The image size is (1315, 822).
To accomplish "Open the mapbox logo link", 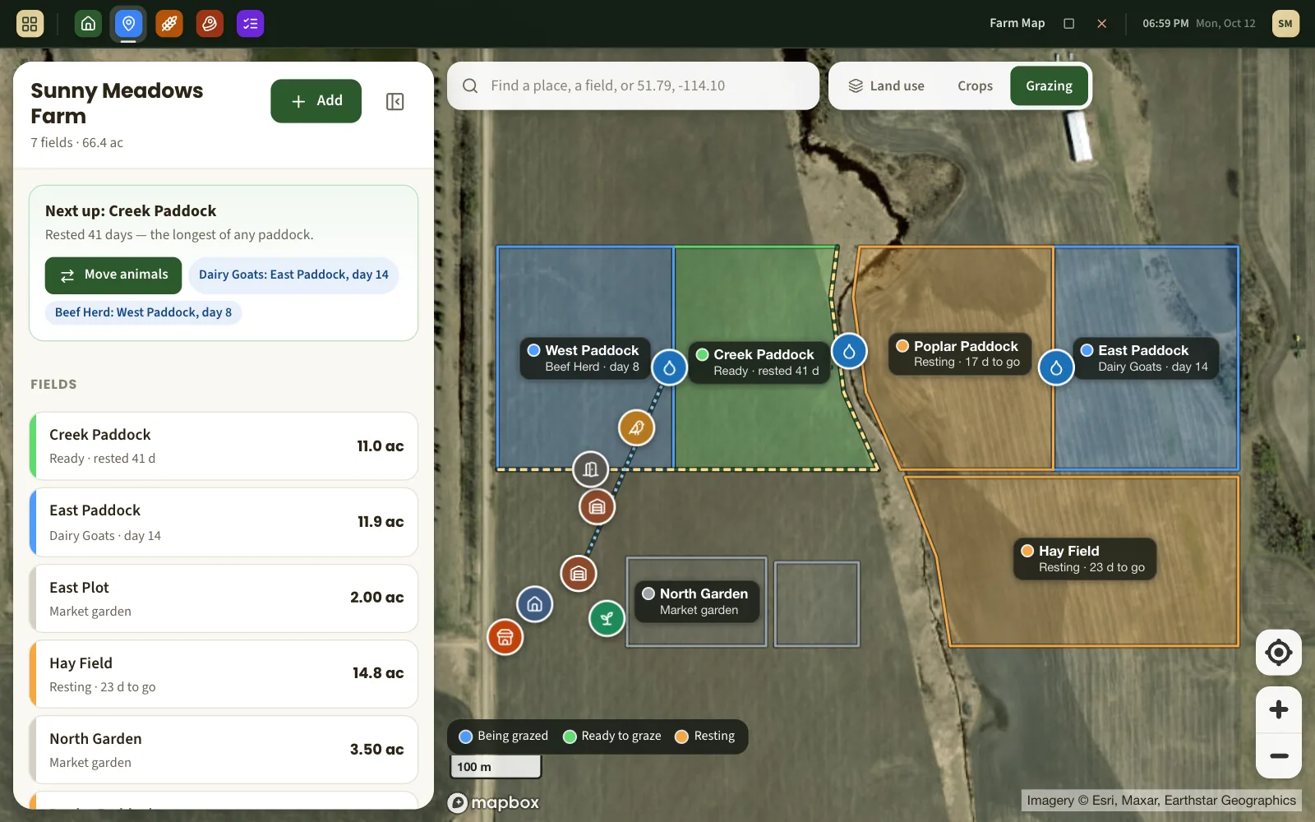I will (x=494, y=803).
